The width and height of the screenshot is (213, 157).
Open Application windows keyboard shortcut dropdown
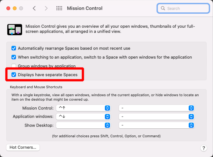click(x=83, y=117)
